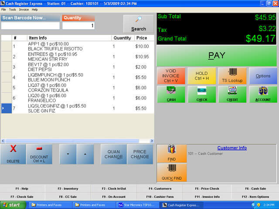Delete item using red X button
This screenshot has width=279, height=209.
[13, 154]
